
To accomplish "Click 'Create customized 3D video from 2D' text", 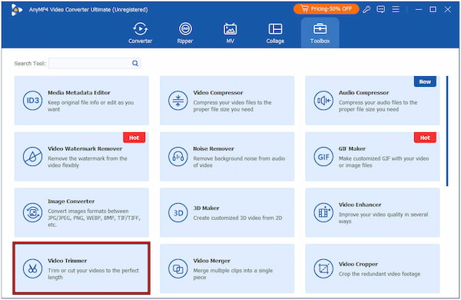I will coord(237,218).
